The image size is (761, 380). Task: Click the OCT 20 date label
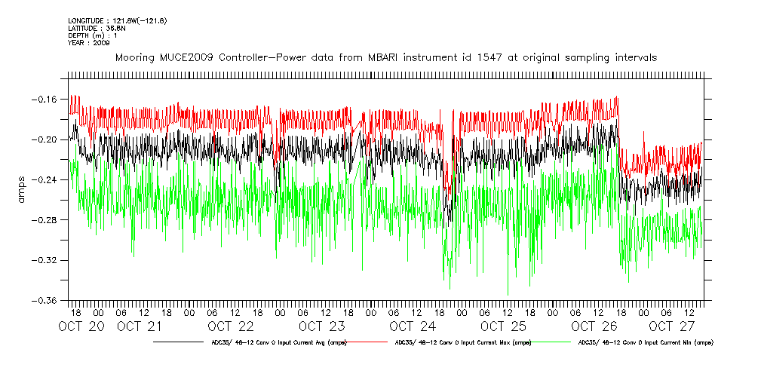[82, 326]
